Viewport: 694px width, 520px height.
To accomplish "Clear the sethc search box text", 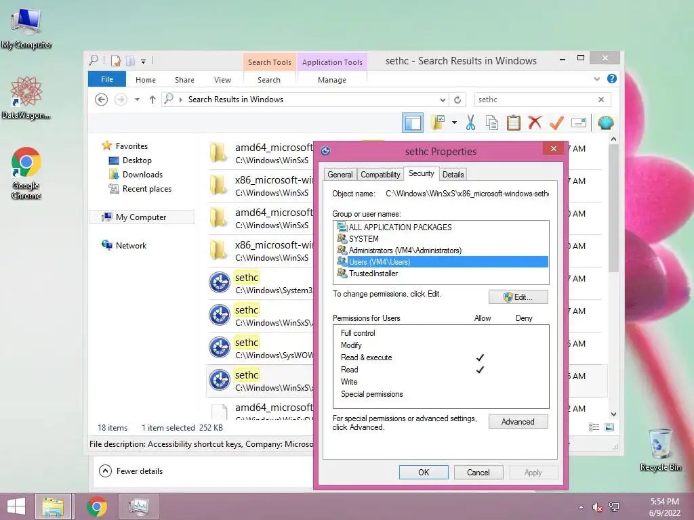I will [x=601, y=100].
